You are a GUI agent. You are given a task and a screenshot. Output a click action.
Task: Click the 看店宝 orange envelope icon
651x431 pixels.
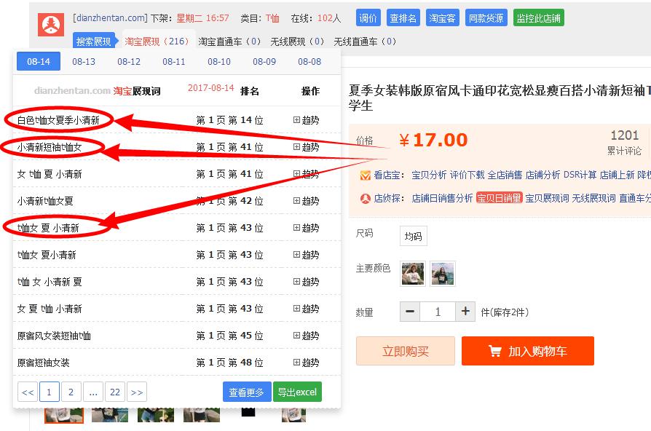[365, 175]
